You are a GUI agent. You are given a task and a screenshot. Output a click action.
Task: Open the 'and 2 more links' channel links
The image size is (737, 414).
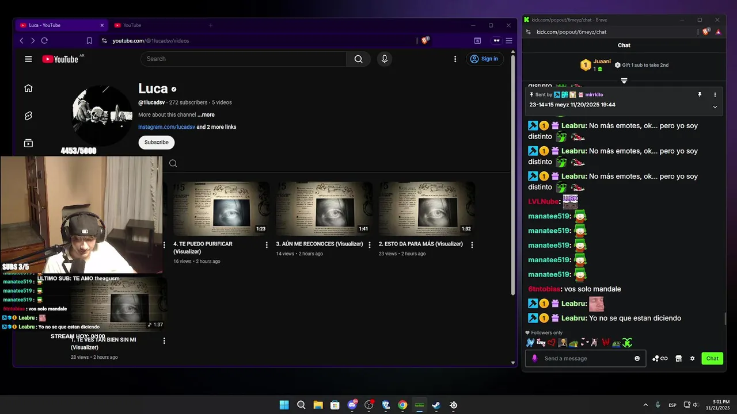point(216,127)
